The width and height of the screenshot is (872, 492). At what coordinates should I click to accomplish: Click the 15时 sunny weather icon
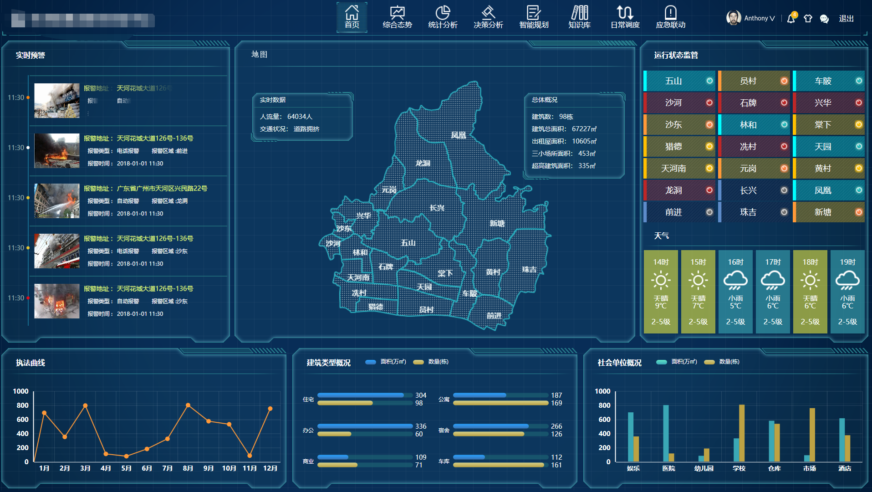click(698, 280)
